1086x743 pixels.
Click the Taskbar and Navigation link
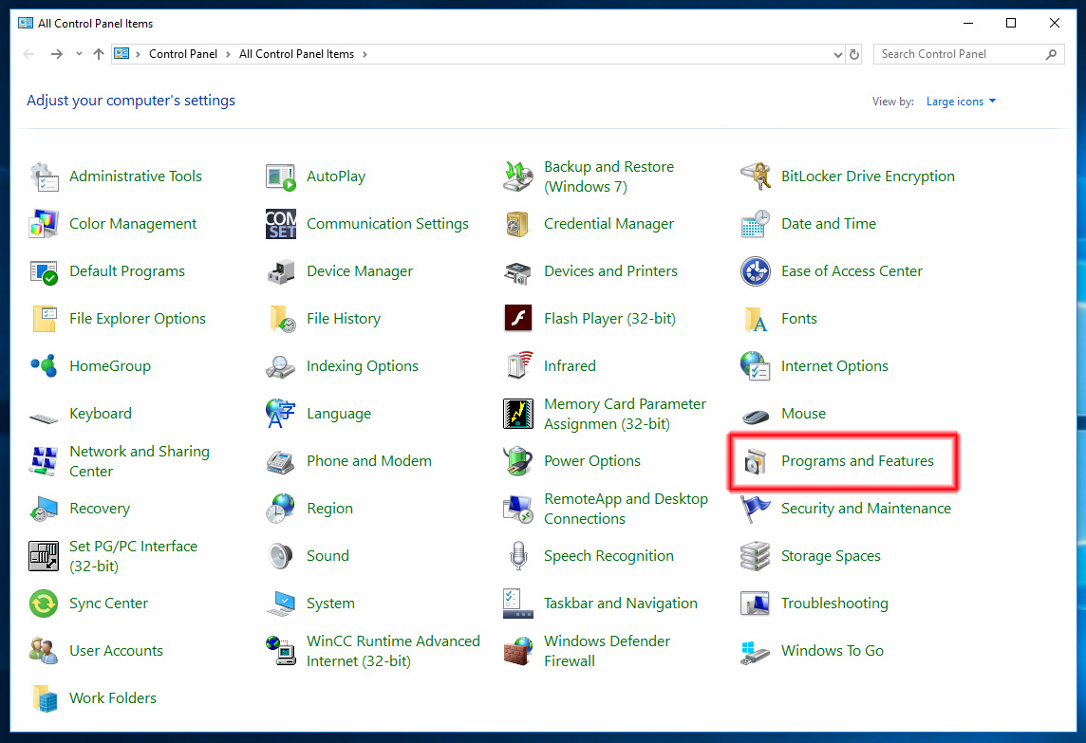(621, 604)
